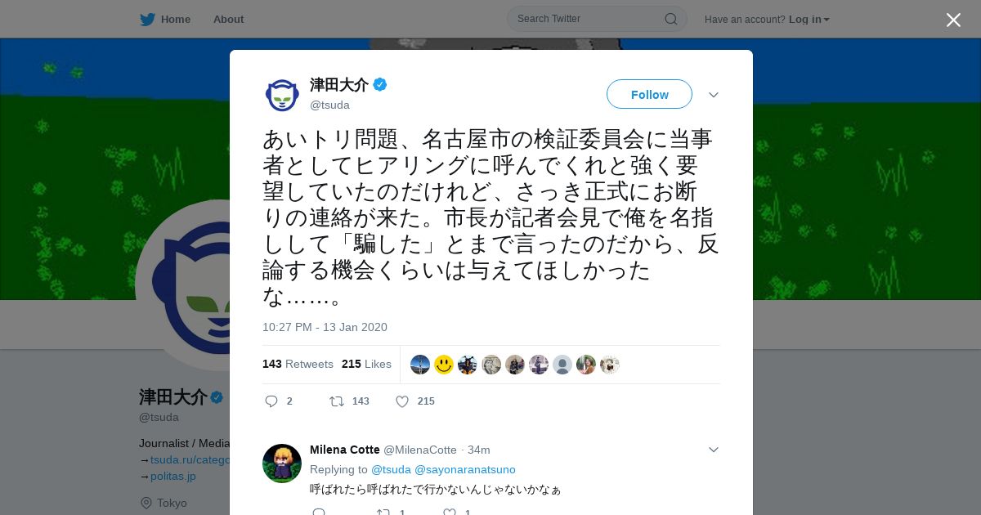Click the blue verified badge beside 津田大介
This screenshot has width=981, height=515.
(380, 84)
